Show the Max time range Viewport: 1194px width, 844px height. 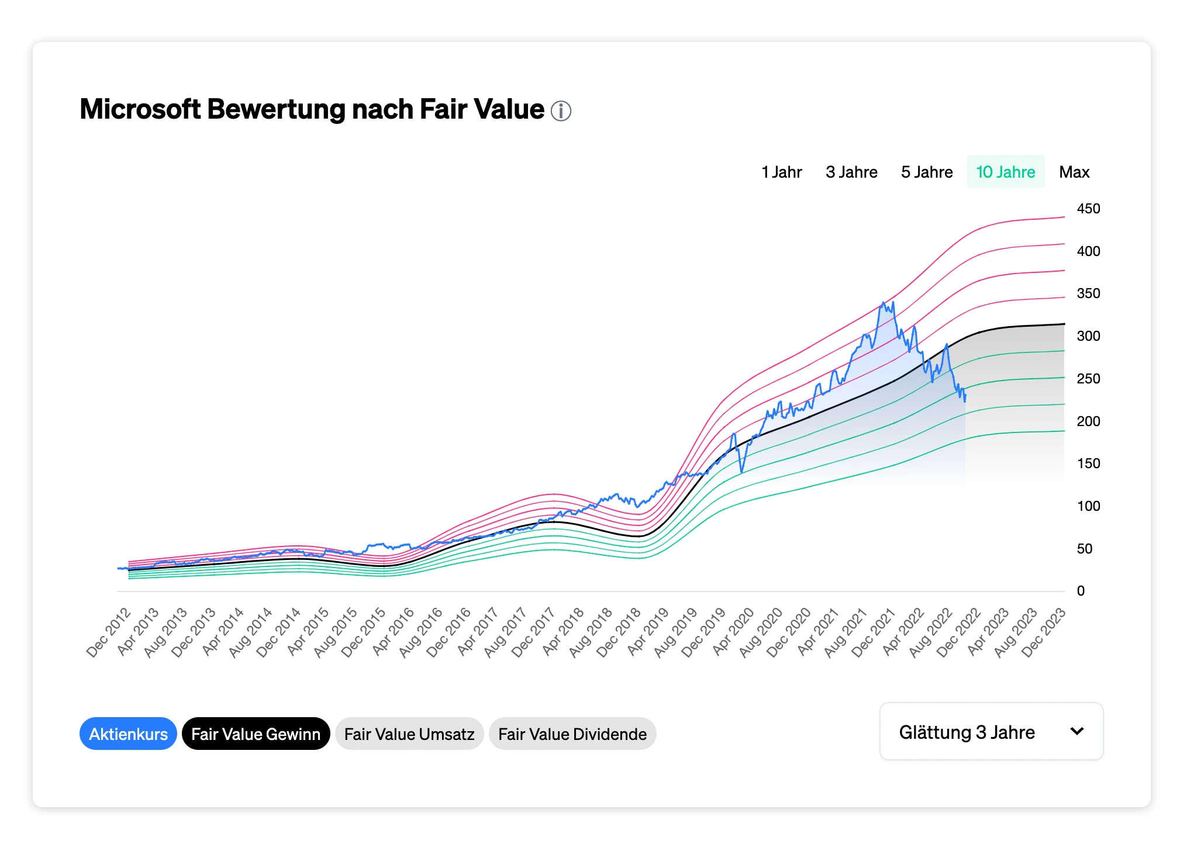pyautogui.click(x=1074, y=172)
